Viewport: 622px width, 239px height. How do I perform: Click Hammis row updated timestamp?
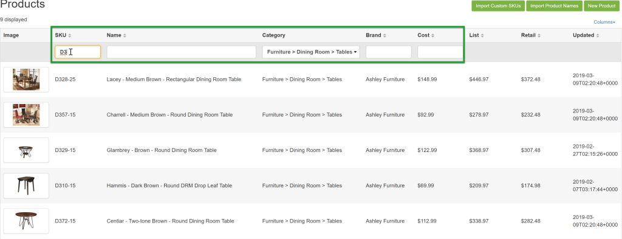(595, 185)
